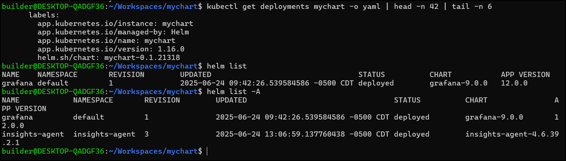The image size is (566, 161).
Task: Click the version 1.16.0 label line
Action: point(111,49)
